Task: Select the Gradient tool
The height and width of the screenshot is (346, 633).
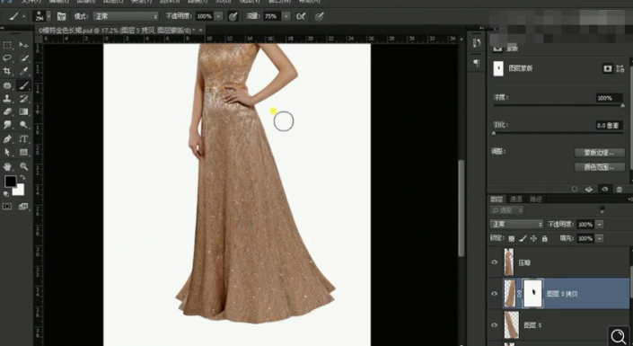Action: tap(24, 111)
